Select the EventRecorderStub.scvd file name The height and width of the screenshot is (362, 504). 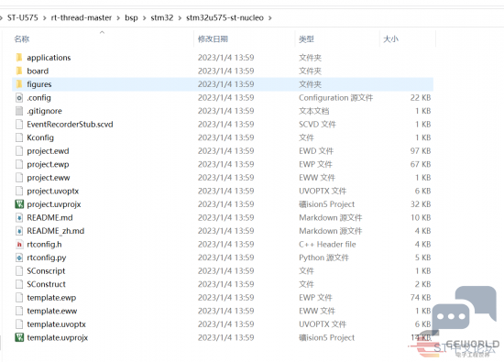pos(70,125)
